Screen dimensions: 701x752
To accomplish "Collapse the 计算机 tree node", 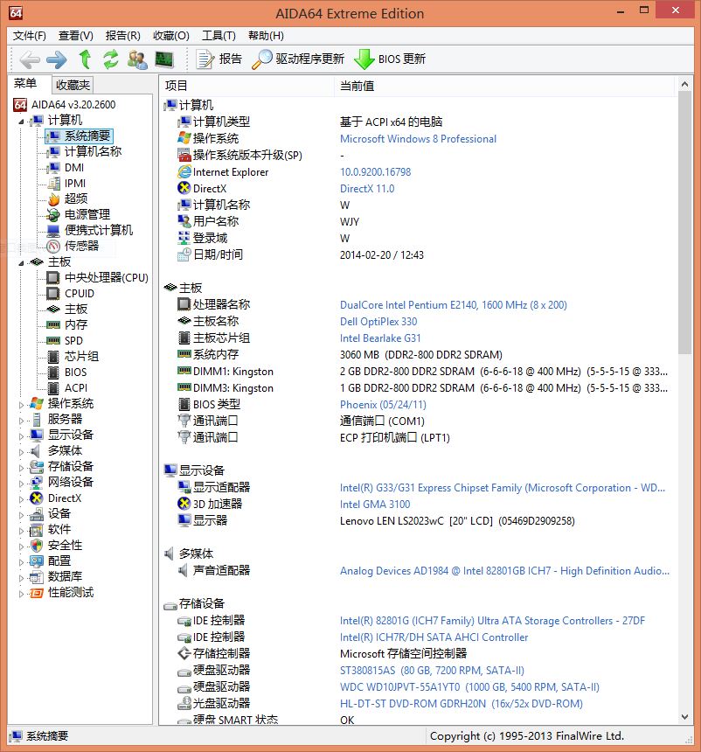I will pos(21,121).
